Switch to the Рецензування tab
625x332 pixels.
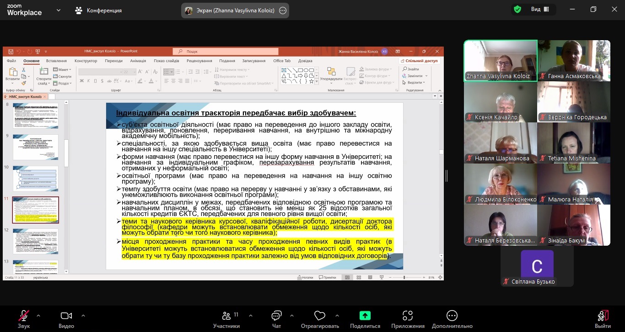coord(199,61)
